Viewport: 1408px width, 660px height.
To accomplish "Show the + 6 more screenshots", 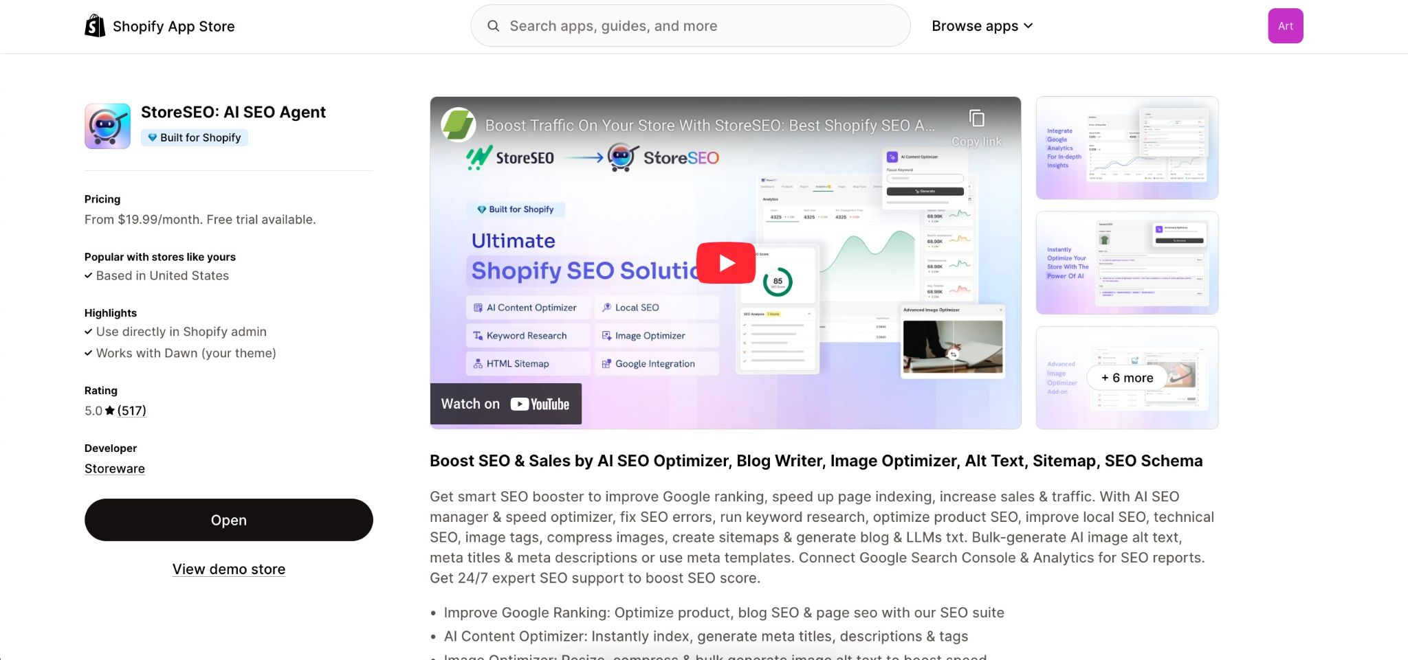I will point(1127,378).
